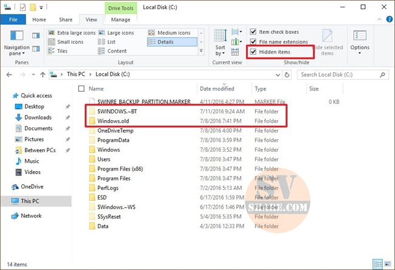Open Desktop in sidebar
The height and width of the screenshot is (270, 395).
pos(34,106)
